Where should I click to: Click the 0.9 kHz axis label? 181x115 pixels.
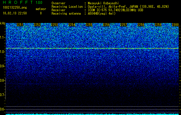(2, 66)
